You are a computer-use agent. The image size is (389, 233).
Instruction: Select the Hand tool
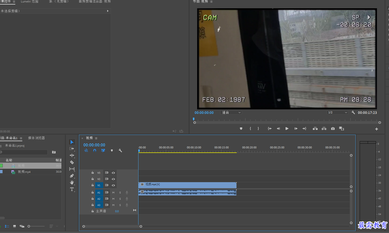(x=72, y=182)
